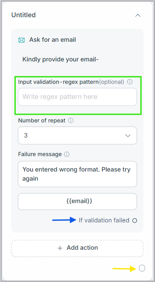Click the down arrow in the repeat dropdown
Viewport: 155px width, 282px height.
tap(128, 136)
